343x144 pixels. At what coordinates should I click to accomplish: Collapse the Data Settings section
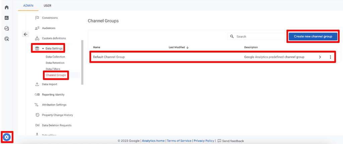(43, 48)
